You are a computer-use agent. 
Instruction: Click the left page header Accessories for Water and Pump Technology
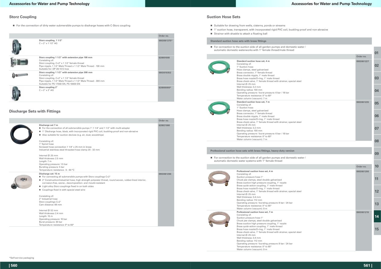coord(49,4)
